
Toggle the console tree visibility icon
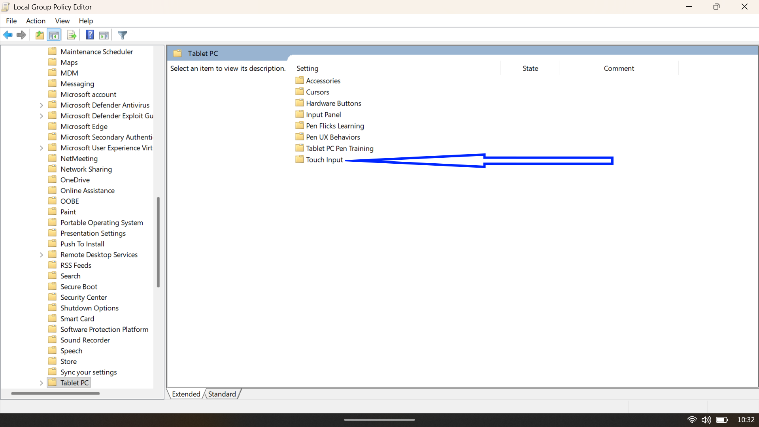[x=54, y=35]
